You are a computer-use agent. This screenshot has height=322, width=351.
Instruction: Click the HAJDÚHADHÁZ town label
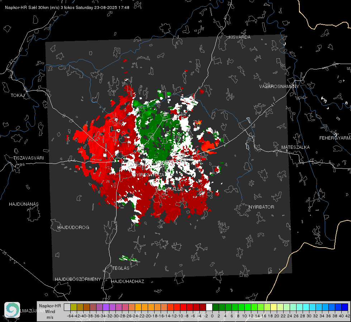click(x=128, y=281)
